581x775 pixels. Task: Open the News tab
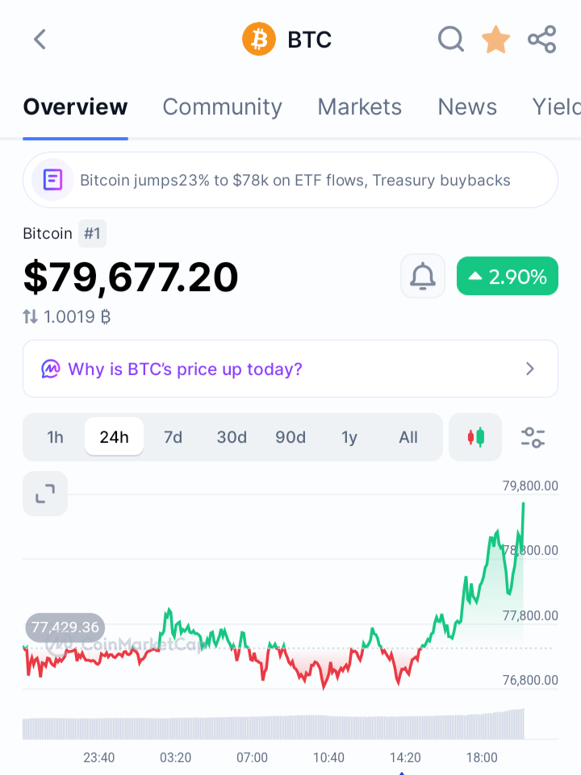click(x=467, y=106)
